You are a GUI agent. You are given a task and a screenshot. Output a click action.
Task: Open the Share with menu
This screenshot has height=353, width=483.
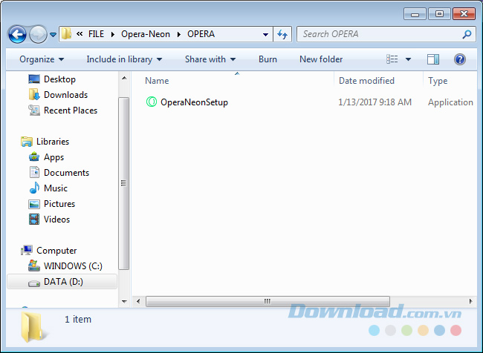pos(210,59)
